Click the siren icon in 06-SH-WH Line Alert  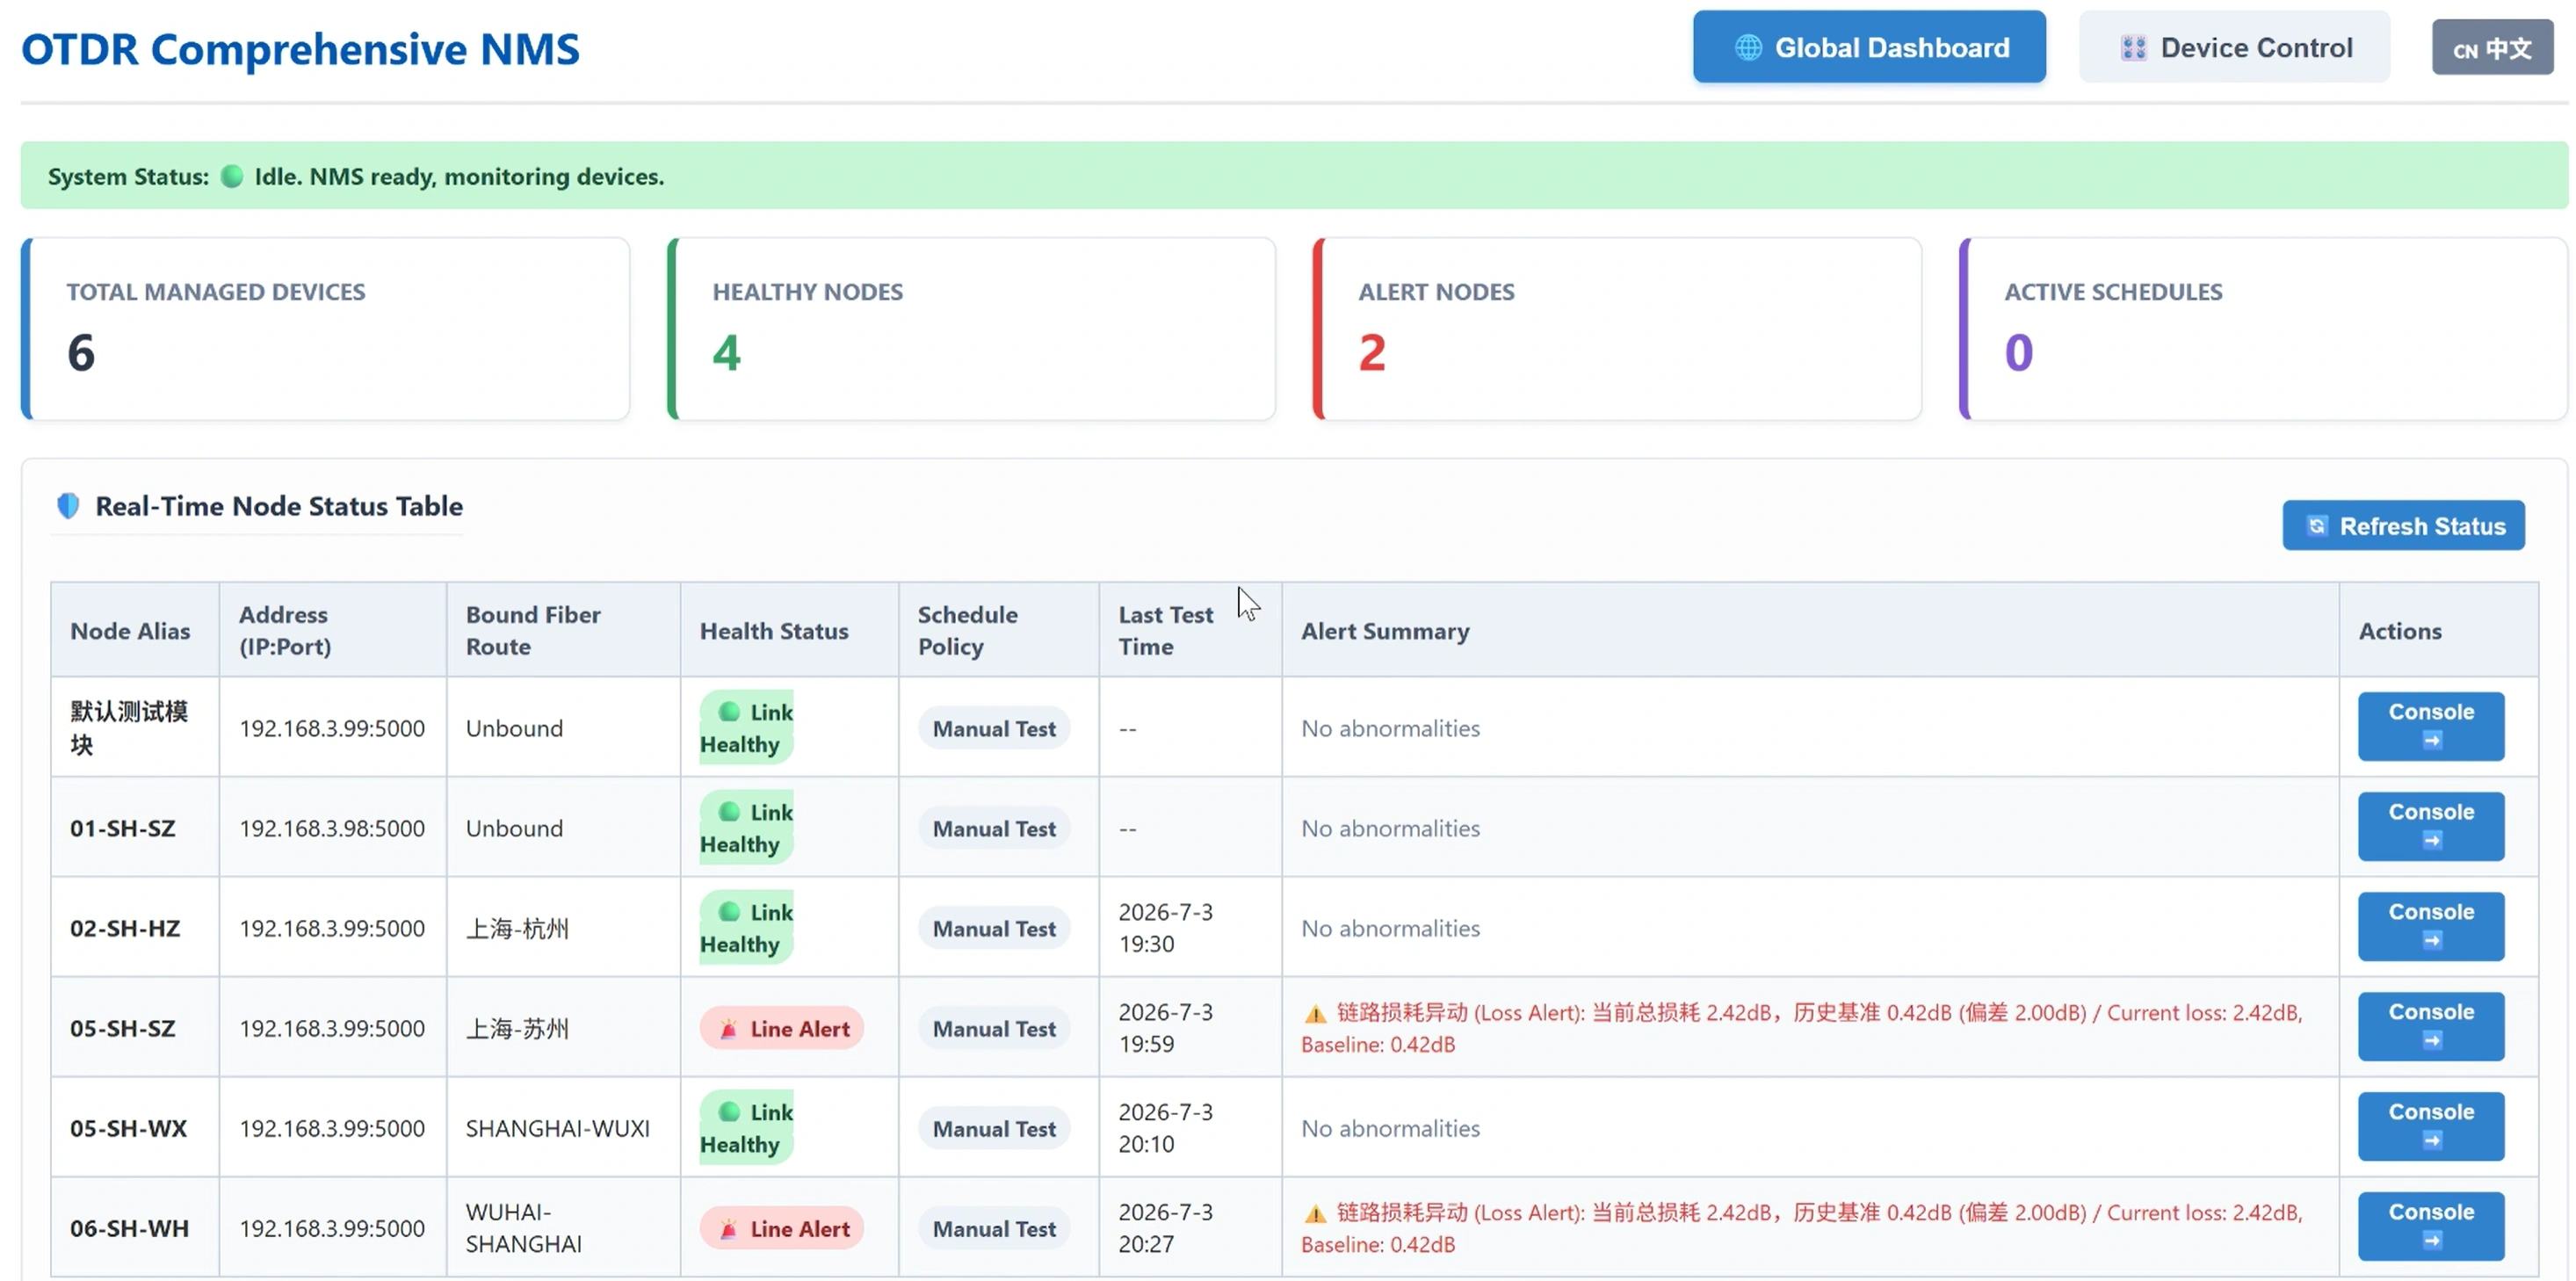(x=728, y=1228)
